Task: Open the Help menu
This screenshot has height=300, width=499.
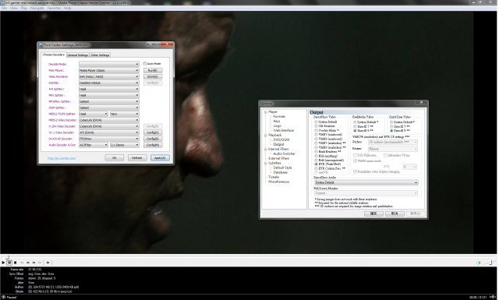Action: (x=68, y=8)
